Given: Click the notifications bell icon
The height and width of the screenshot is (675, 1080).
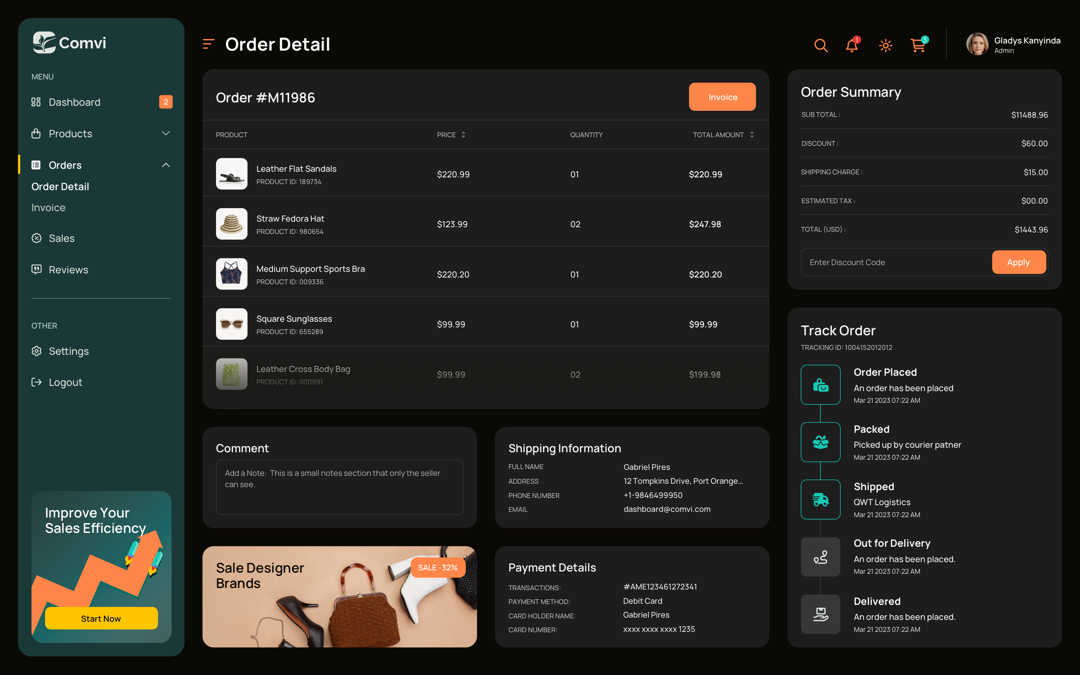Looking at the screenshot, I should tap(852, 45).
